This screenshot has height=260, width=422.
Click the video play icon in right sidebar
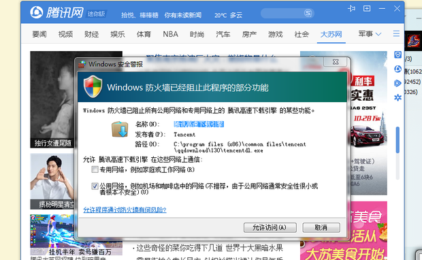click(x=397, y=83)
